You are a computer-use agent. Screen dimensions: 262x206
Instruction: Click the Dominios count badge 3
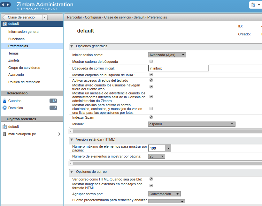click(53, 108)
